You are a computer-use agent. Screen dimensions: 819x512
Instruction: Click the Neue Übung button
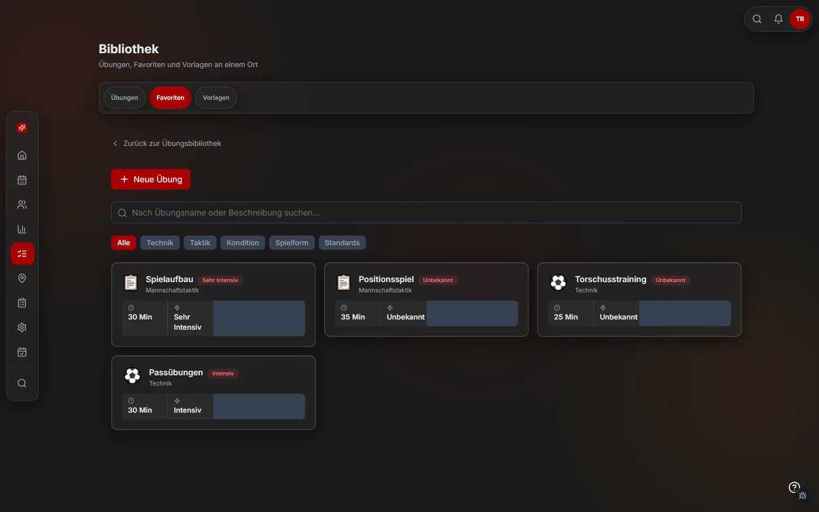151,179
